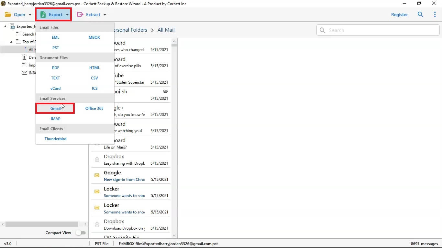The height and width of the screenshot is (248, 442).
Task: Choose PST export option
Action: (x=56, y=47)
